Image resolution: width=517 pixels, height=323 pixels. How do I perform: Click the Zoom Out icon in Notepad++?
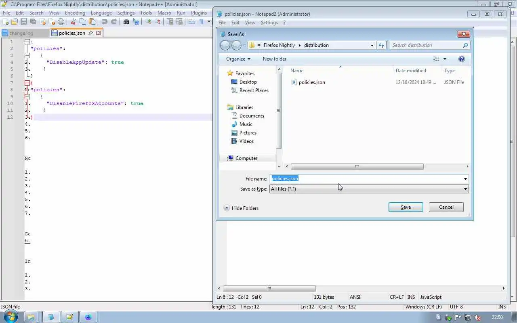click(x=158, y=22)
